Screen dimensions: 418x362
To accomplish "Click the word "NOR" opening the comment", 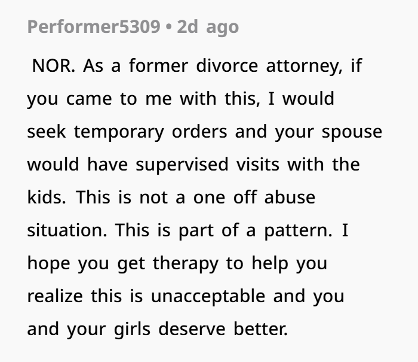I will point(53,66).
